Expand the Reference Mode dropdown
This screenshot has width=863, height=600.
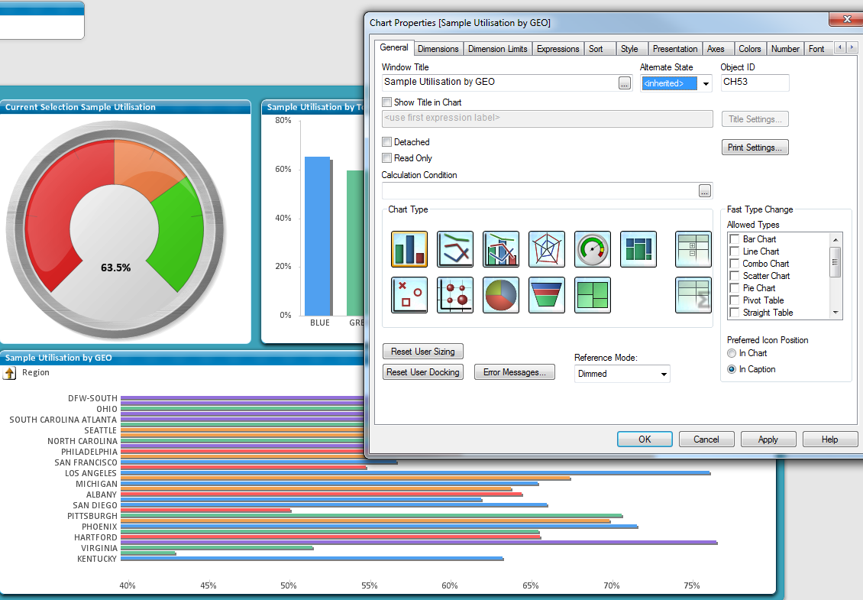click(663, 375)
